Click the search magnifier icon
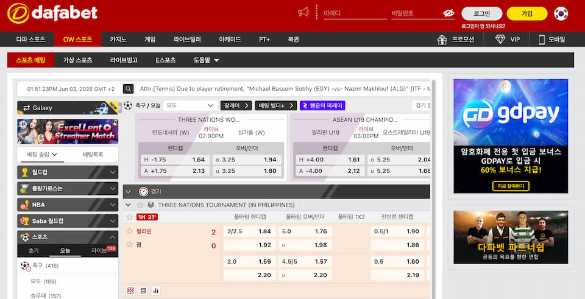The height and width of the screenshot is (299, 585). 128,89
